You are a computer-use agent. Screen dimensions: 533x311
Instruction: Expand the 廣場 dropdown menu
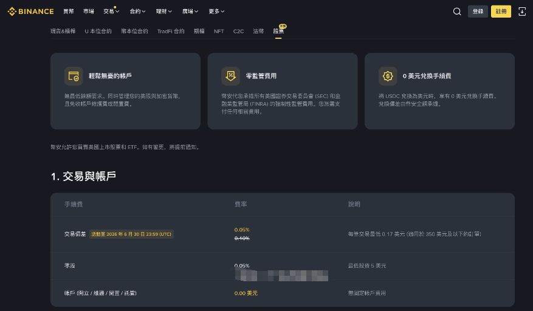click(190, 11)
